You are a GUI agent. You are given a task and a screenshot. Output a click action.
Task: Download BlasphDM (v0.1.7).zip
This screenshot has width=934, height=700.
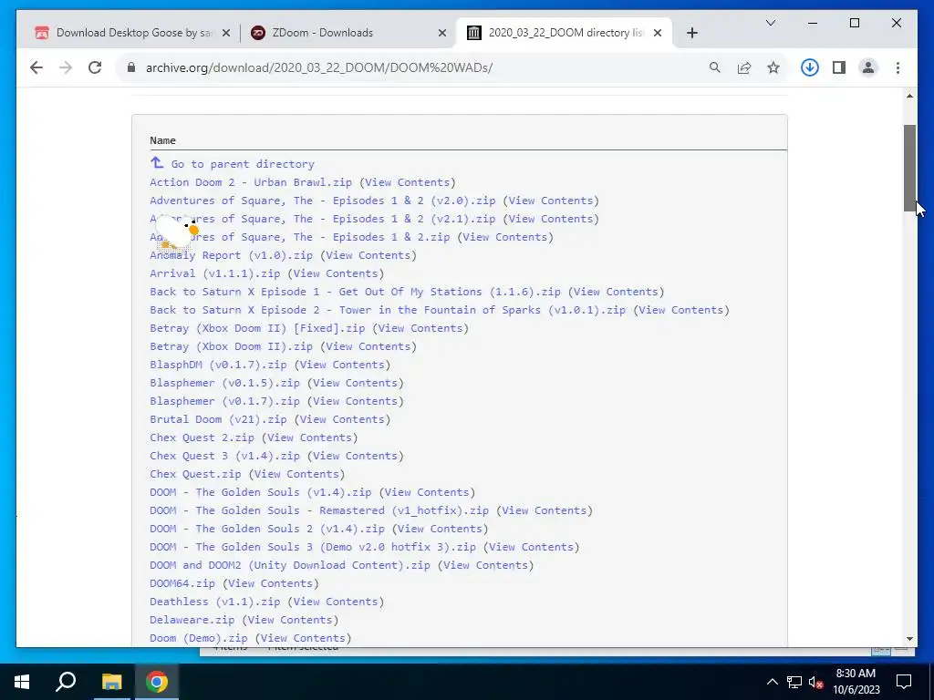pos(218,365)
